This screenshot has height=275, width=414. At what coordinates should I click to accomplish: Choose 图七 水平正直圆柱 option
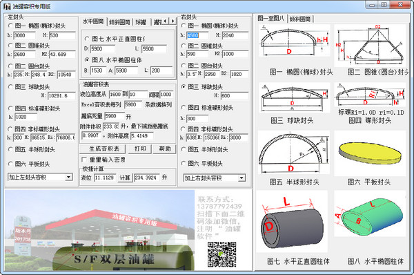(x=87, y=39)
